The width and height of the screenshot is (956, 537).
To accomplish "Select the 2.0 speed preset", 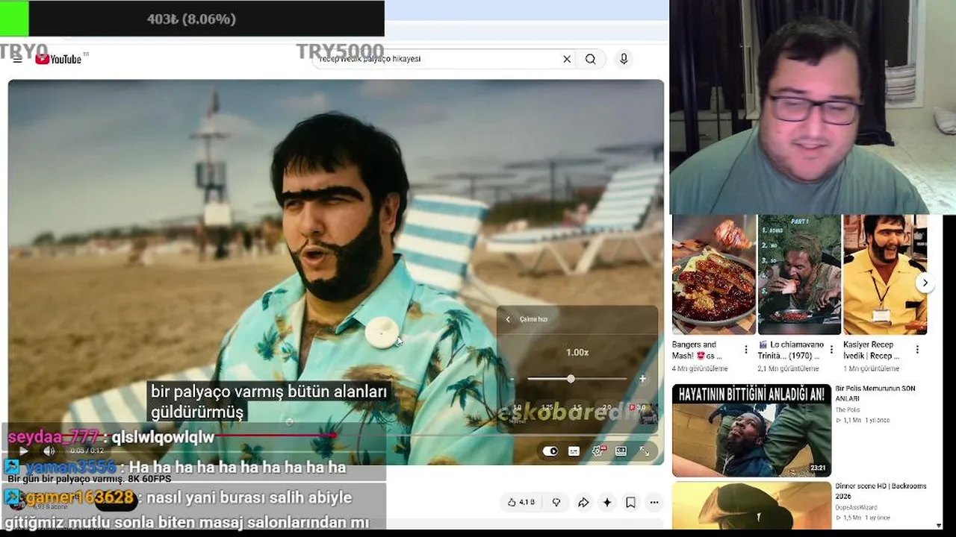I will click(606, 408).
